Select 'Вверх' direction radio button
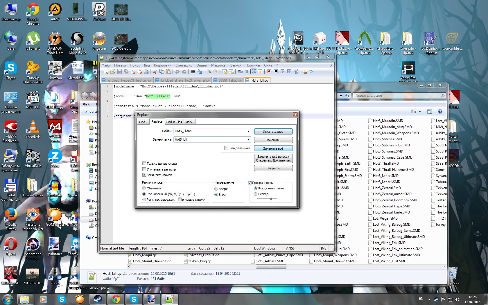The height and width of the screenshot is (305, 488). coord(216,189)
